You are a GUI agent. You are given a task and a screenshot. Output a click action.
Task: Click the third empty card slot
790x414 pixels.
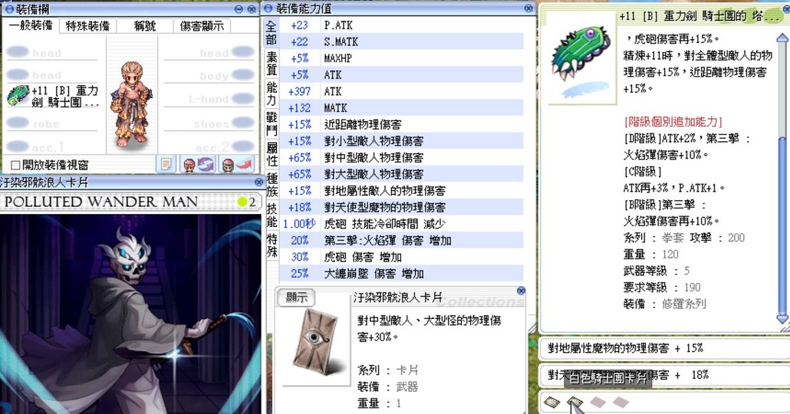pos(597,402)
